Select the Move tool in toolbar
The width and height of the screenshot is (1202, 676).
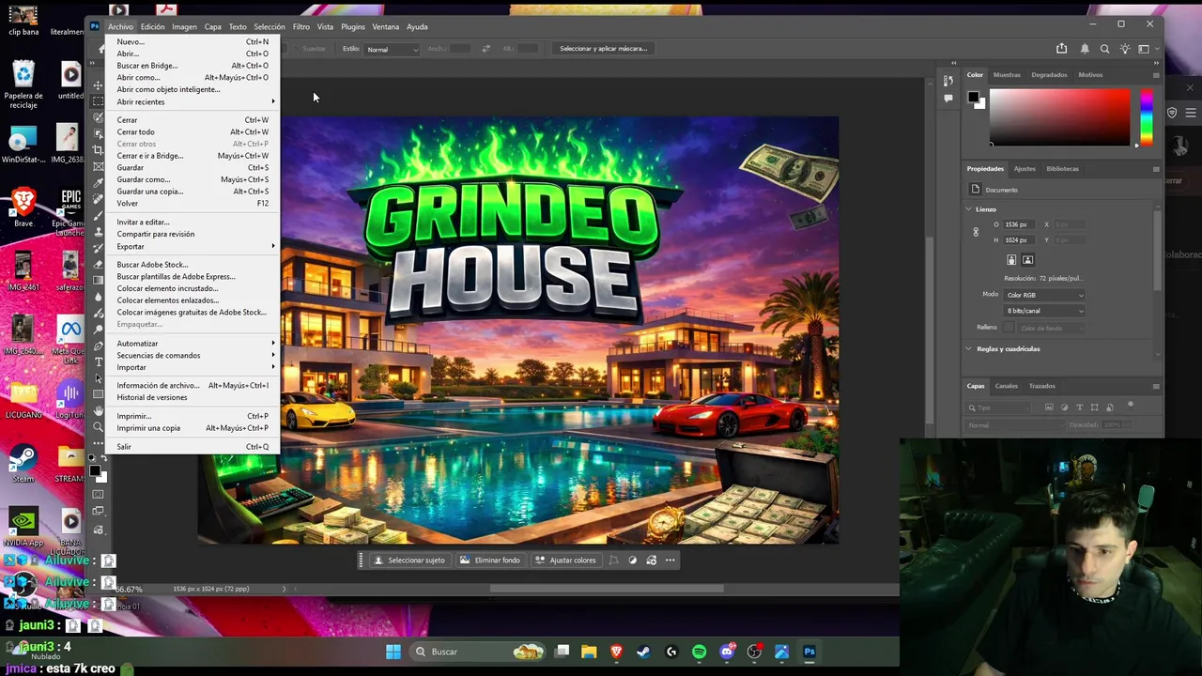click(x=99, y=85)
